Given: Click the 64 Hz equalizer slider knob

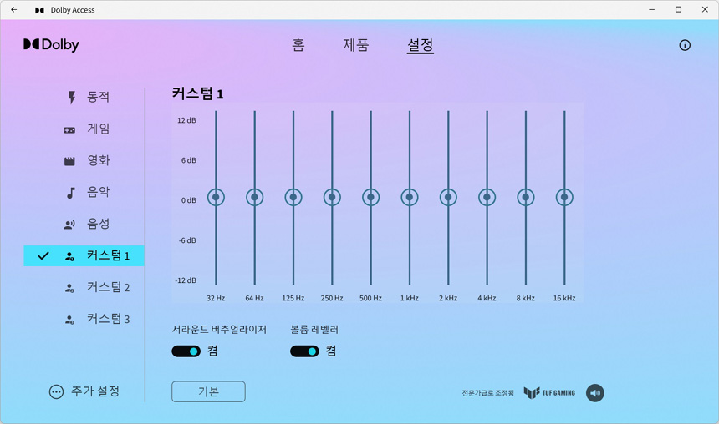Looking at the screenshot, I should pos(254,197).
